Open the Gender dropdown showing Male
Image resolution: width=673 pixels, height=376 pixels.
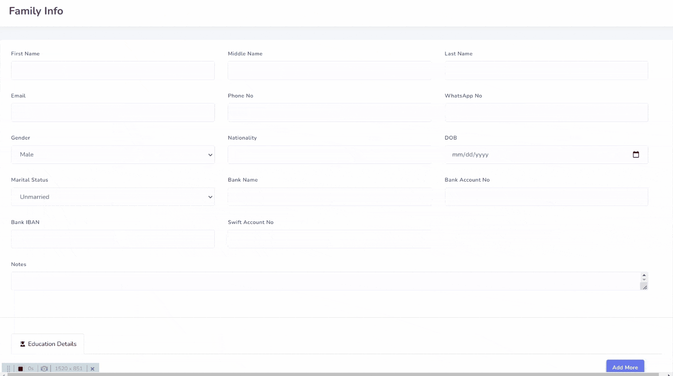(x=113, y=155)
